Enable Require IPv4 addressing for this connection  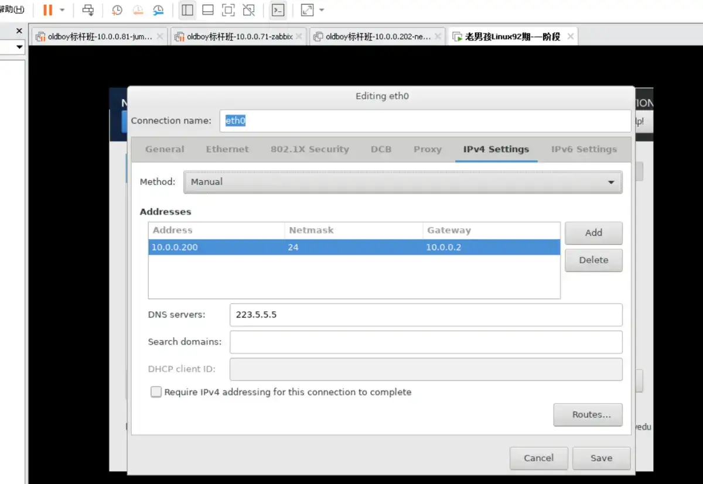click(156, 392)
